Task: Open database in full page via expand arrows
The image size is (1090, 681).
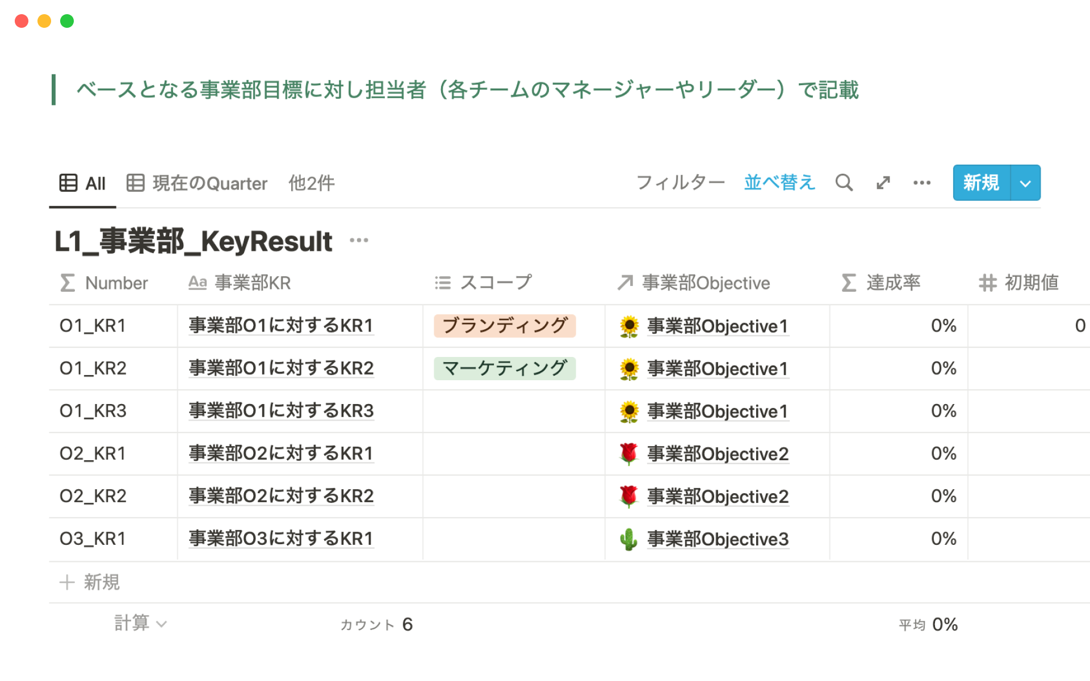Action: [883, 183]
